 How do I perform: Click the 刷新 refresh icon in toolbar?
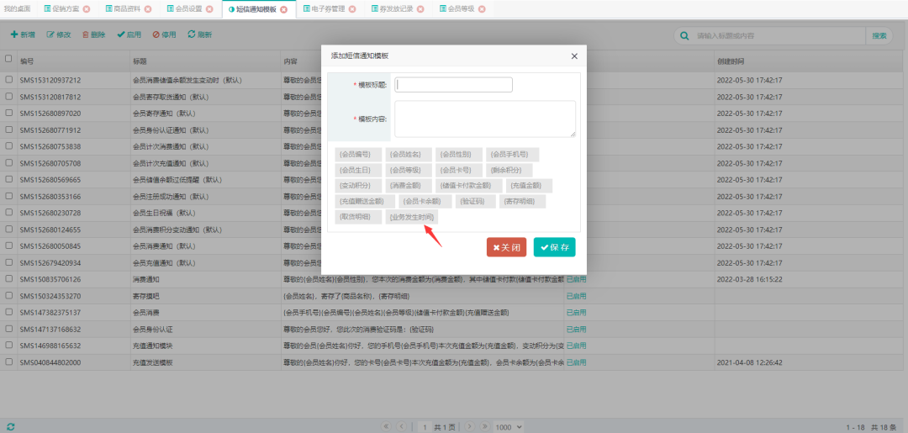[192, 34]
